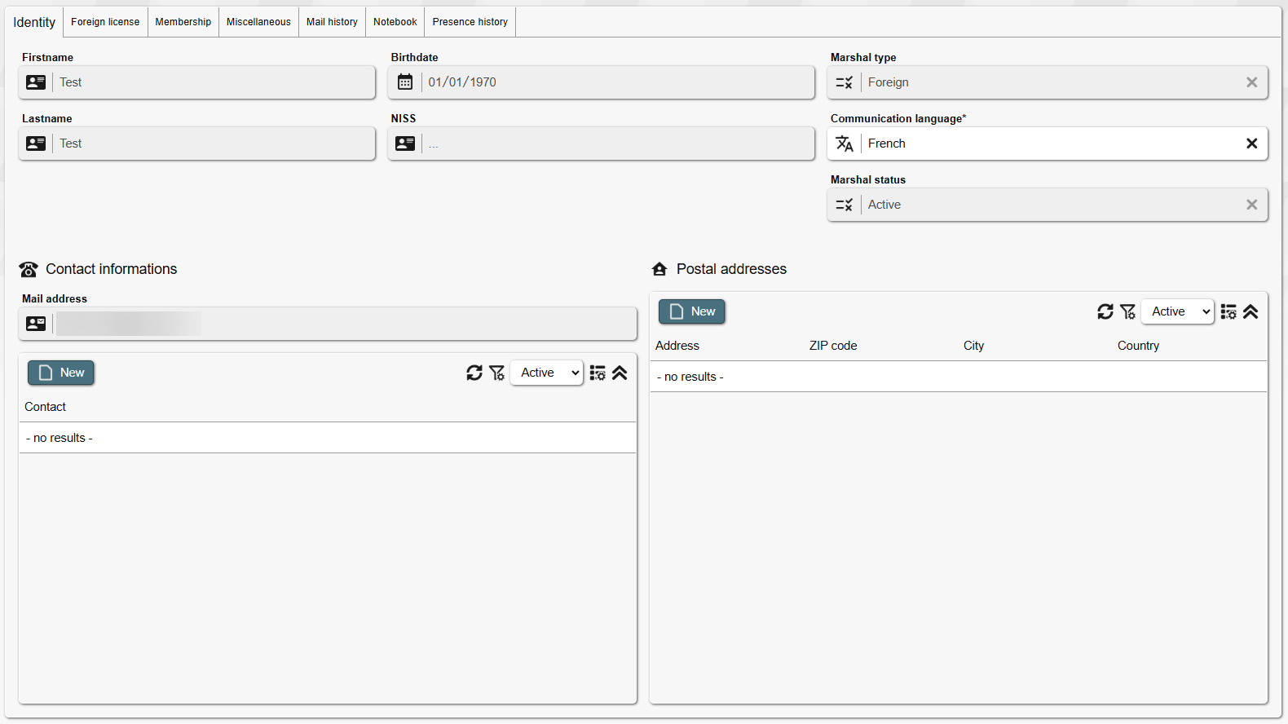The width and height of the screenshot is (1288, 724).
Task: Click the calendar icon beside Birthdate
Action: coord(405,82)
